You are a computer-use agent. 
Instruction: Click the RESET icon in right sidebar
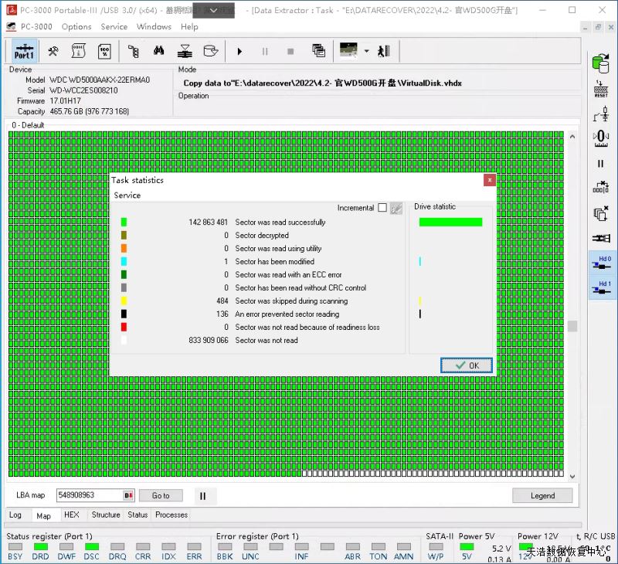tap(600, 88)
